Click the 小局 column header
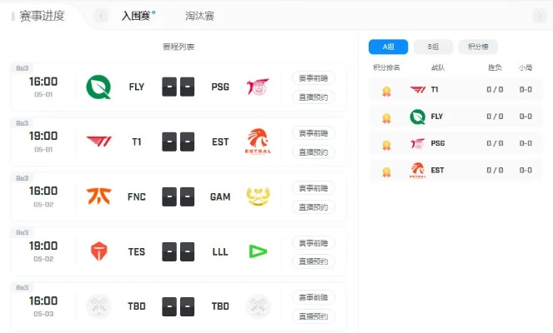This screenshot has height=333, width=553. click(x=525, y=67)
